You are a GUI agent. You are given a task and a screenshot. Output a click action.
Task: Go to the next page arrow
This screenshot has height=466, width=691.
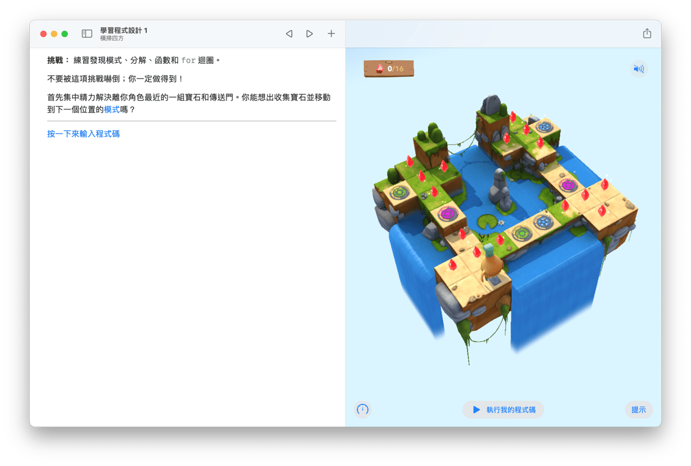coord(309,34)
